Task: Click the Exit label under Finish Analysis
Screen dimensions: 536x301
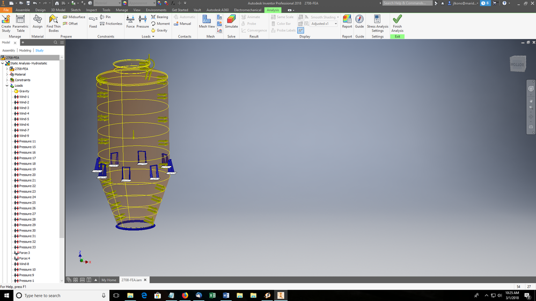Action: pyautogui.click(x=397, y=36)
